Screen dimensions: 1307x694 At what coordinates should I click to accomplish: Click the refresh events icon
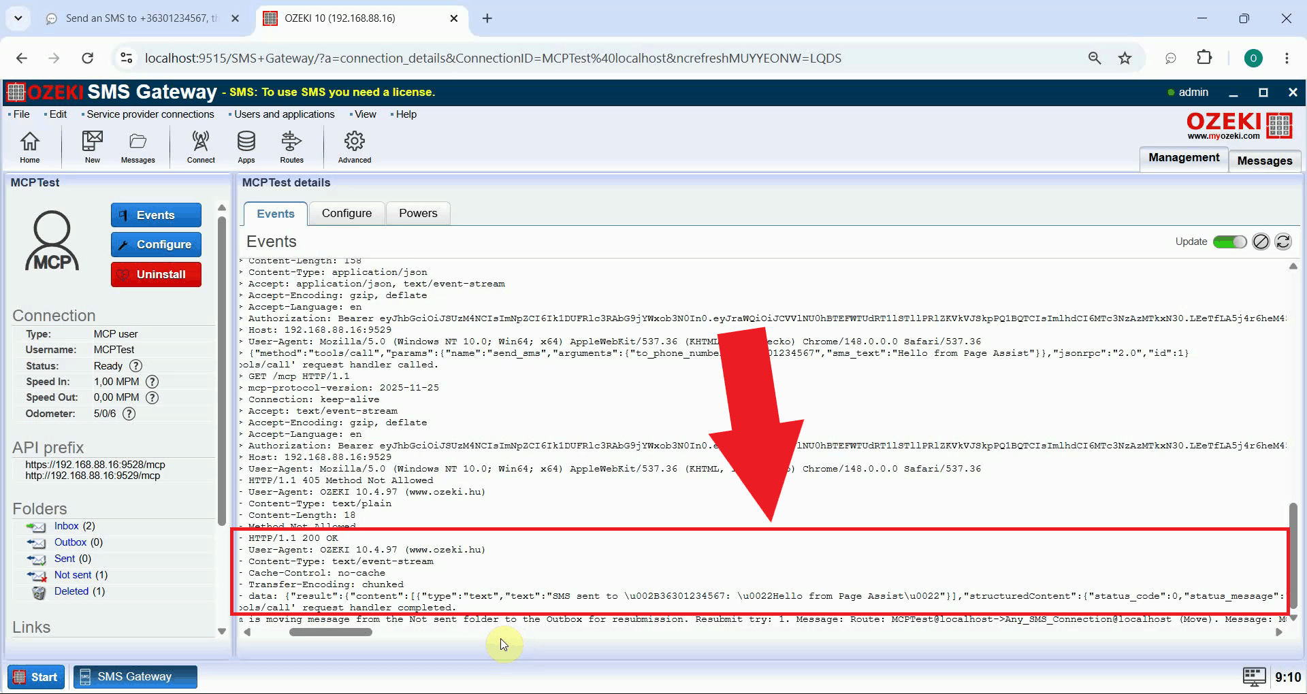coord(1283,242)
